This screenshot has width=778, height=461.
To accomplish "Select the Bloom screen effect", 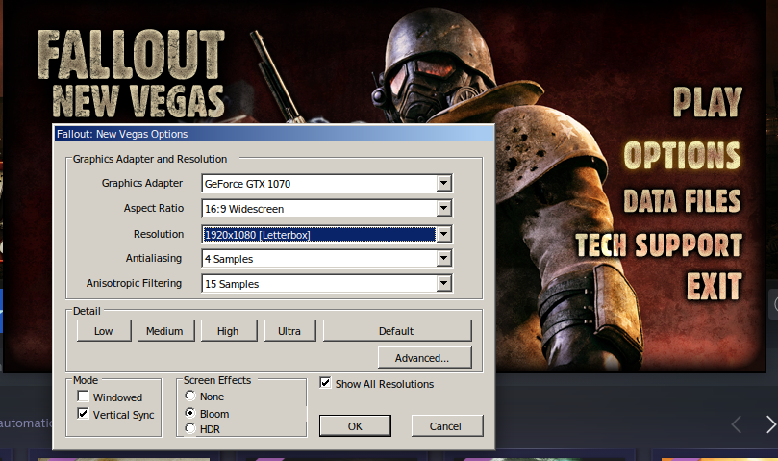I will point(191,413).
